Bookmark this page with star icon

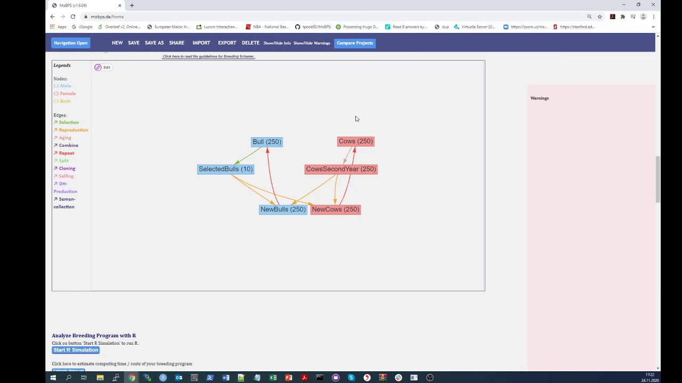click(599, 16)
